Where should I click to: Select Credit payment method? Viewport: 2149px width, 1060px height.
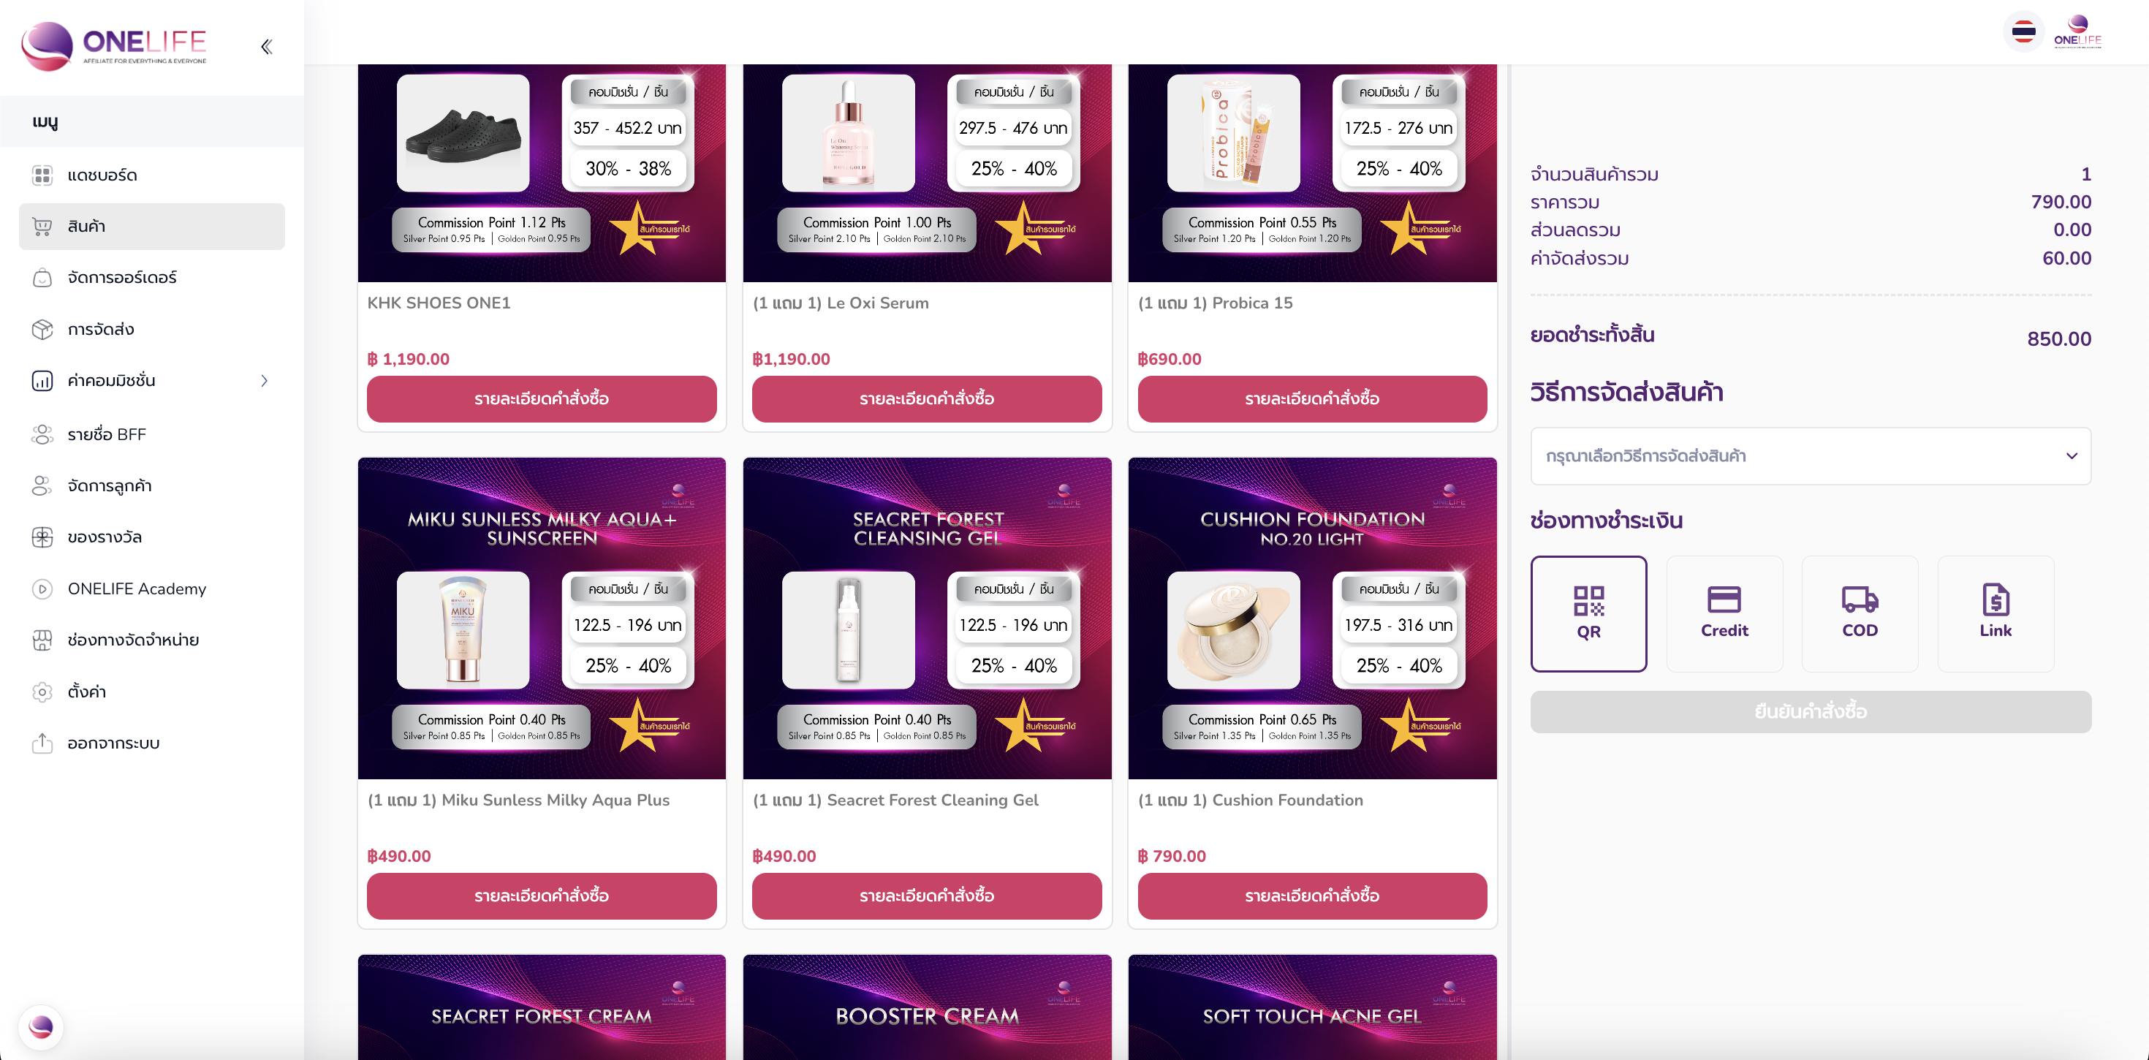click(x=1724, y=613)
